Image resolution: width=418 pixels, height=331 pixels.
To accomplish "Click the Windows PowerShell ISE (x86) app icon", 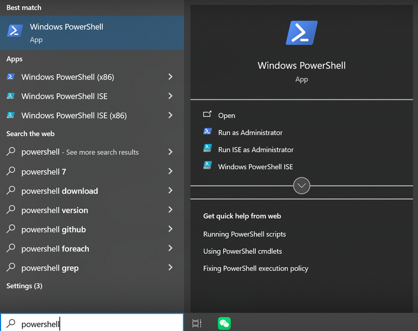I will 11,115.
